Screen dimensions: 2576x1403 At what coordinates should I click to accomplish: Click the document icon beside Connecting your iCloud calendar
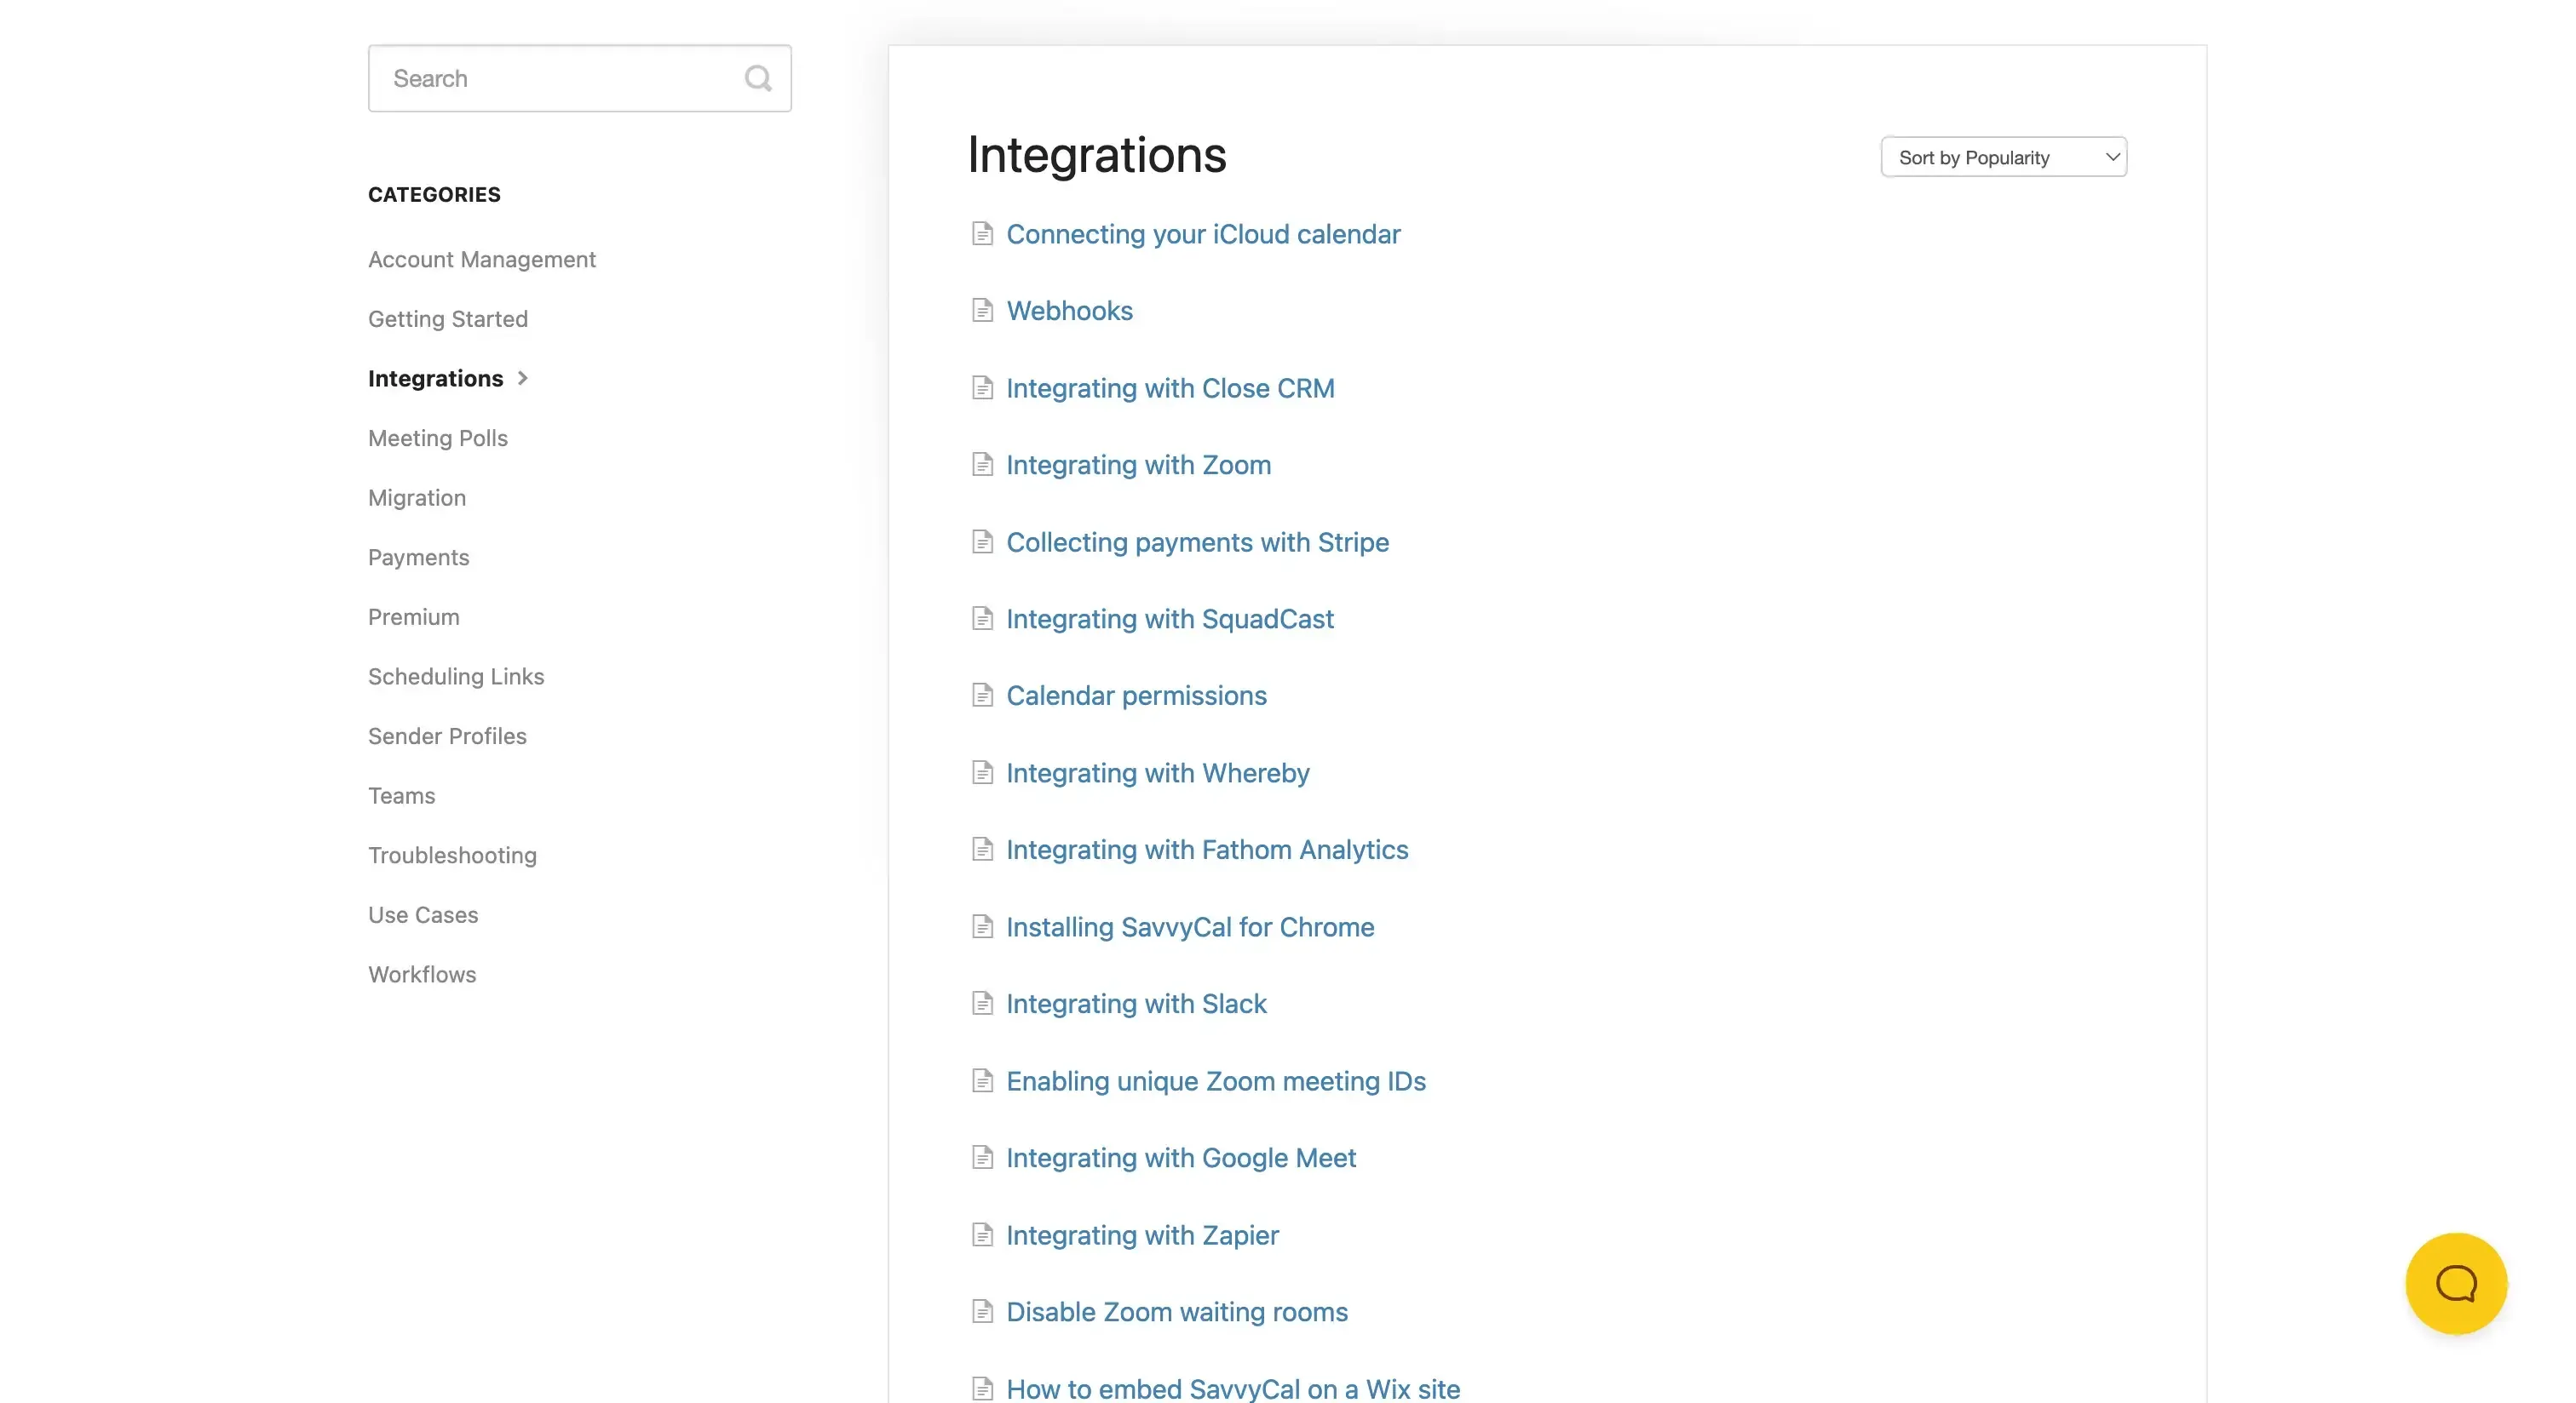click(x=982, y=232)
